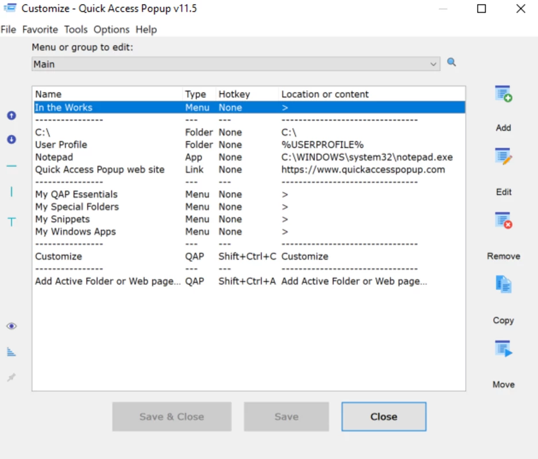Viewport: 538px width, 459px height.
Task: Click the %USERPROFILE% location cell
Action: coord(323,145)
